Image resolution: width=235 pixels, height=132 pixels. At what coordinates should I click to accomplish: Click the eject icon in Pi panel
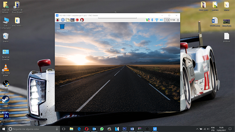(178, 20)
